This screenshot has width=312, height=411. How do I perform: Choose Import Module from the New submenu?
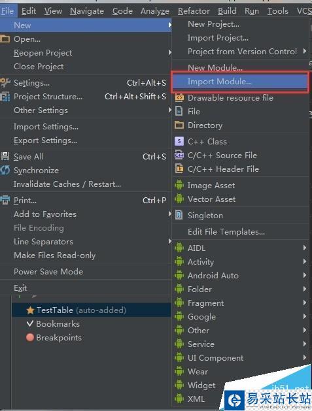(240, 82)
